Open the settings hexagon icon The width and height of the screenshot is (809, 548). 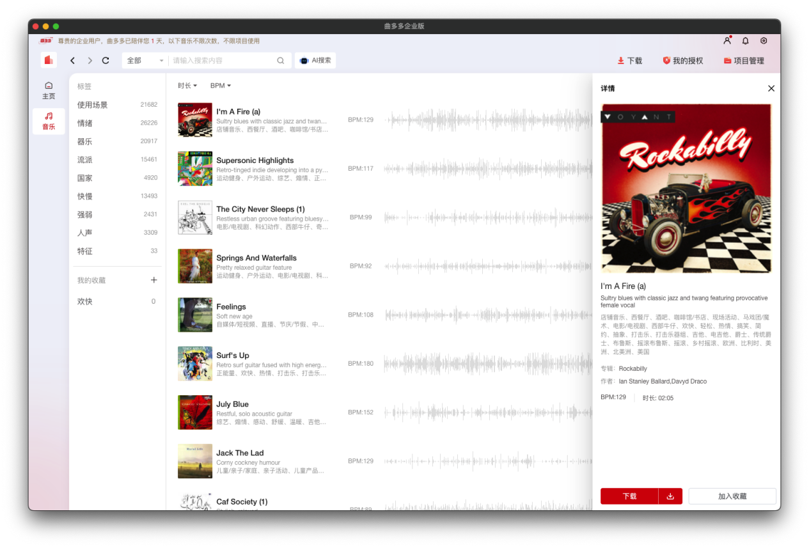(764, 40)
